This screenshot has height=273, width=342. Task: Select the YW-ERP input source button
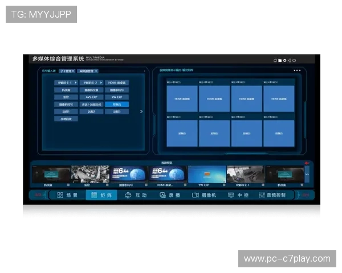pyautogui.click(x=116, y=97)
